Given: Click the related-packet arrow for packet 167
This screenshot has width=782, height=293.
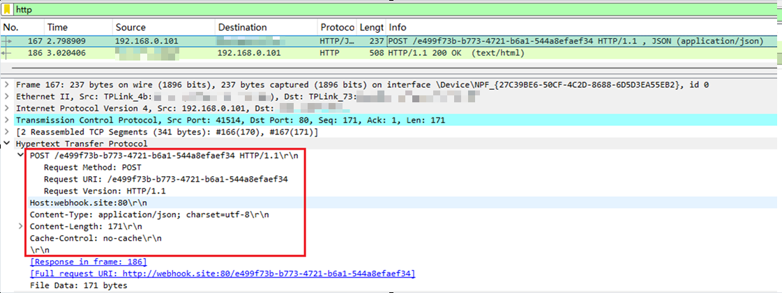Looking at the screenshot, I should click(x=8, y=41).
